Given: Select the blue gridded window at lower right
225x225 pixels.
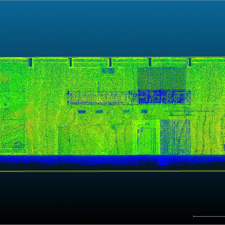Looking at the screenshot, I should coord(175,137).
